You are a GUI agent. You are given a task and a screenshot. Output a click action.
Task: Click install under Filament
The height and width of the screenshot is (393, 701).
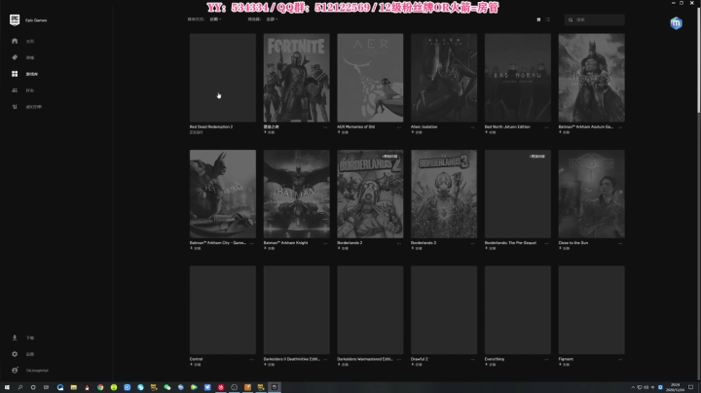click(564, 365)
